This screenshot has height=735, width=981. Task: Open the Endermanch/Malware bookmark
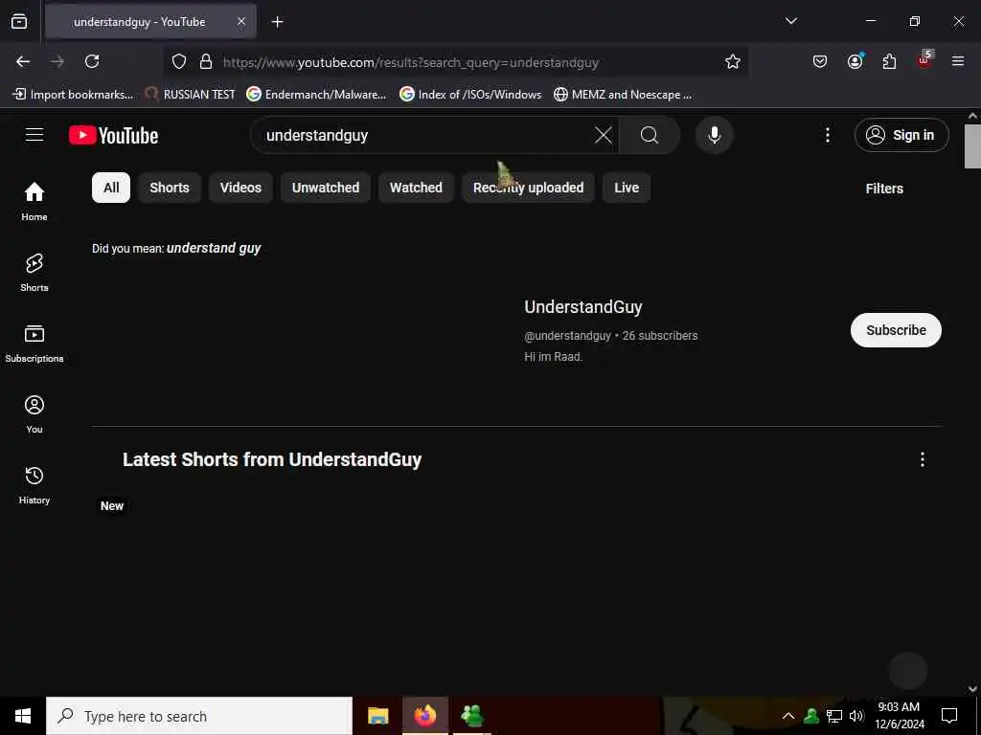[x=316, y=95]
